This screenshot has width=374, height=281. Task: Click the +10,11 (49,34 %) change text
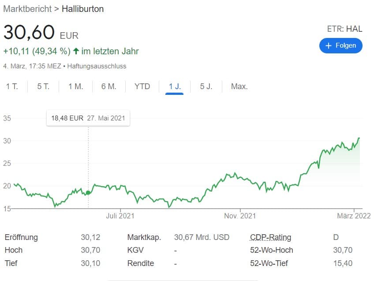pyautogui.click(x=37, y=51)
